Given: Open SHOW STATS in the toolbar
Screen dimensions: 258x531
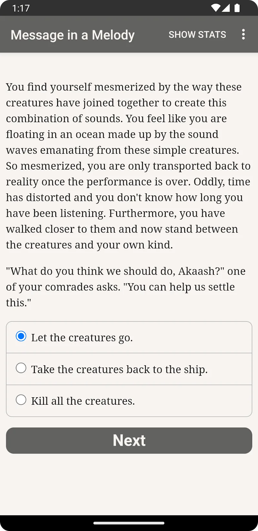Looking at the screenshot, I should pos(197,35).
